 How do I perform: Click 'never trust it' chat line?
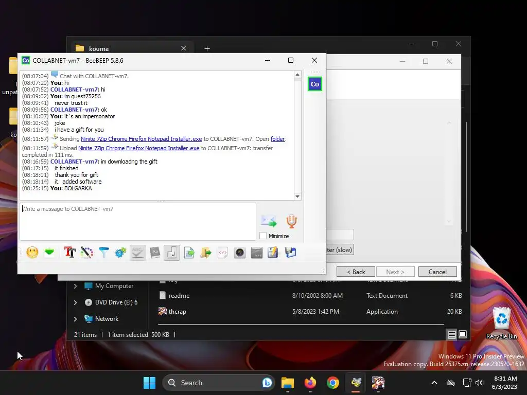(71, 103)
